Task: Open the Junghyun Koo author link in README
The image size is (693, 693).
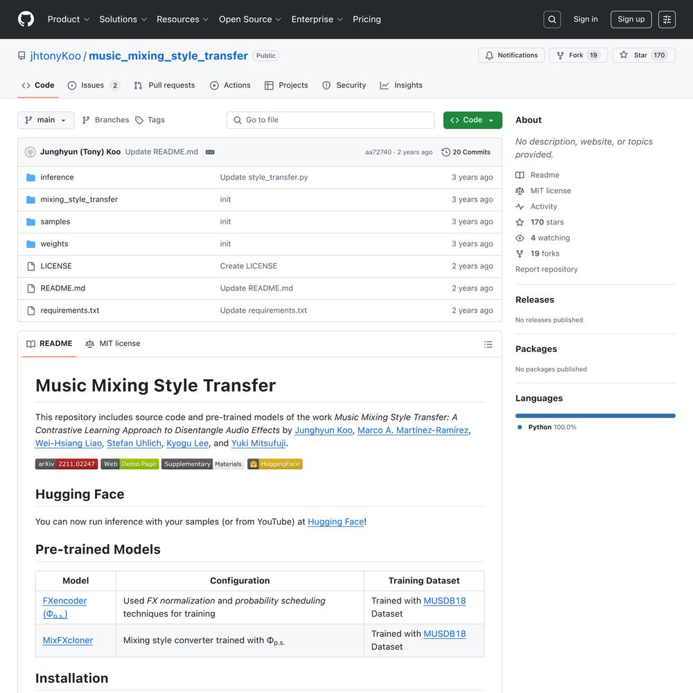Action: 324,430
